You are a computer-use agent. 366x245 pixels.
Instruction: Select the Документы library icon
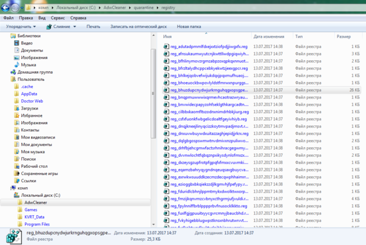(x=16, y=50)
